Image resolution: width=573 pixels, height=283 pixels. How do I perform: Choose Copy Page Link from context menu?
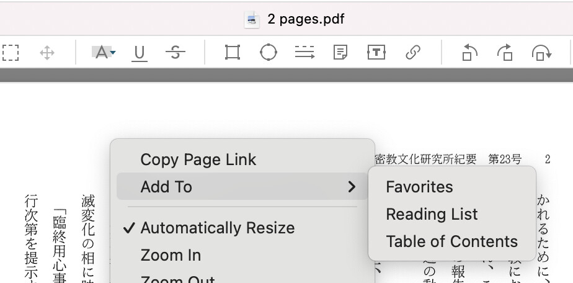(198, 159)
